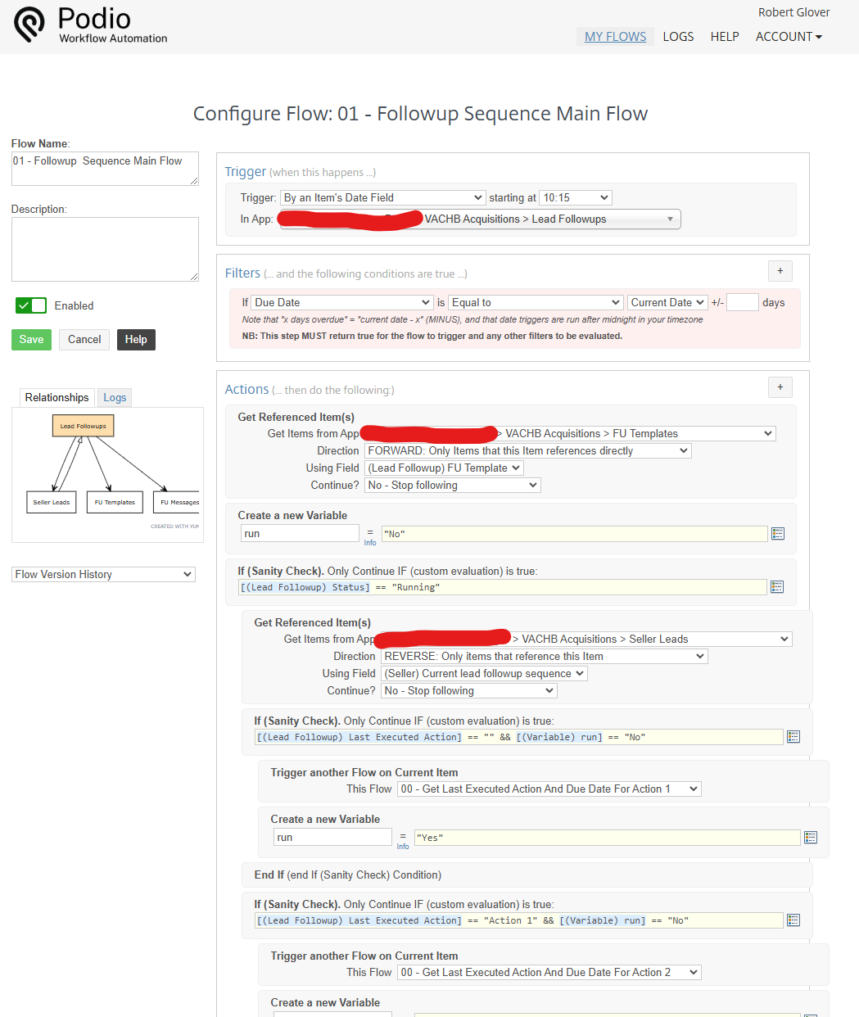Open the Trigger type dropdown
This screenshot has width=859, height=1017.
pos(383,198)
